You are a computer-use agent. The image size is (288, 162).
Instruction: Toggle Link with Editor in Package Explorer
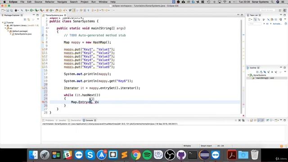click(29, 19)
